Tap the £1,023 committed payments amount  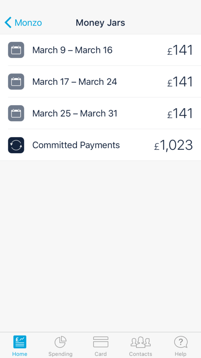click(x=173, y=145)
